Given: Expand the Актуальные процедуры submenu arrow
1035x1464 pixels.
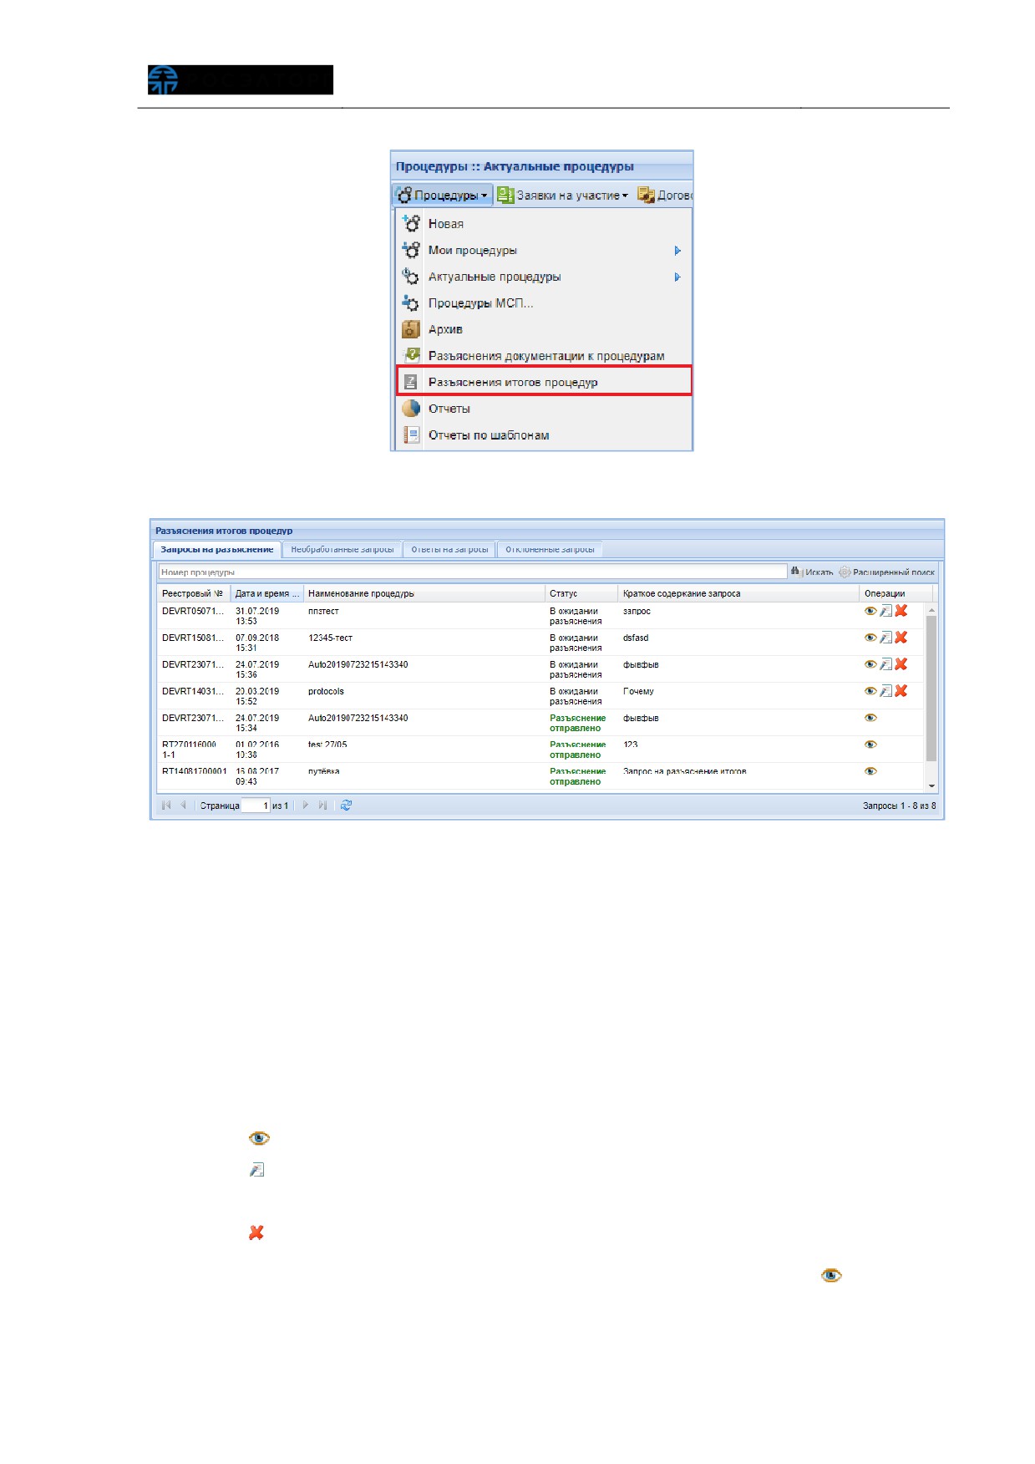Looking at the screenshot, I should point(677,277).
